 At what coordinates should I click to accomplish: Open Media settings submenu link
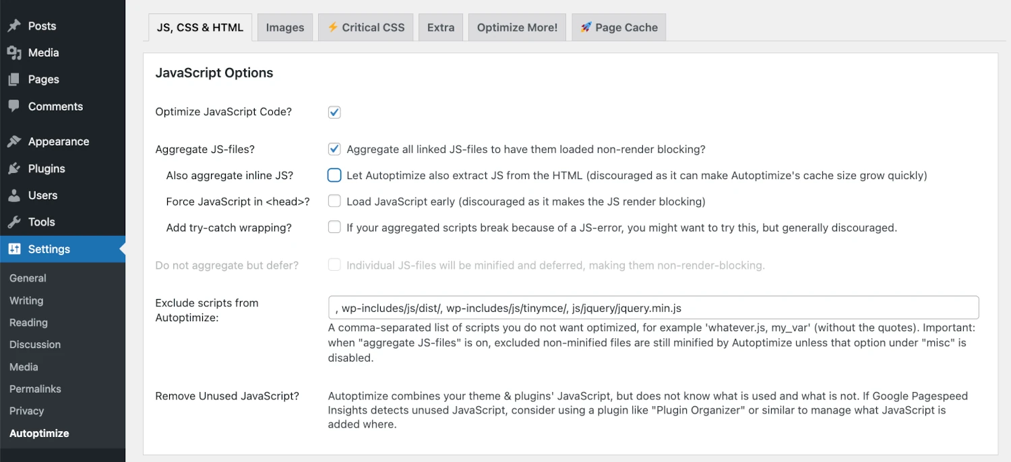(24, 367)
